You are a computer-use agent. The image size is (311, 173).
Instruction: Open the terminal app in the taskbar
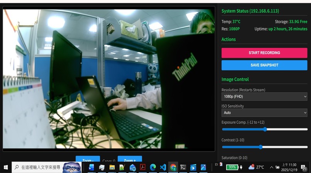(x=183, y=168)
